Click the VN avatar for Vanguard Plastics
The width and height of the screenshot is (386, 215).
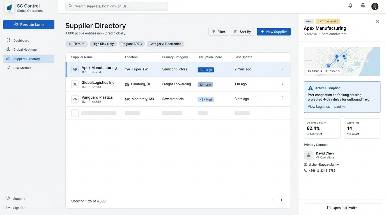click(75, 99)
